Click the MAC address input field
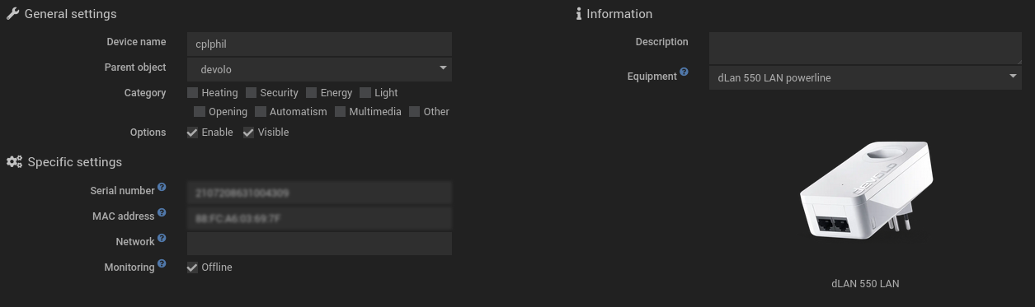This screenshot has height=307, width=1035. click(x=319, y=218)
